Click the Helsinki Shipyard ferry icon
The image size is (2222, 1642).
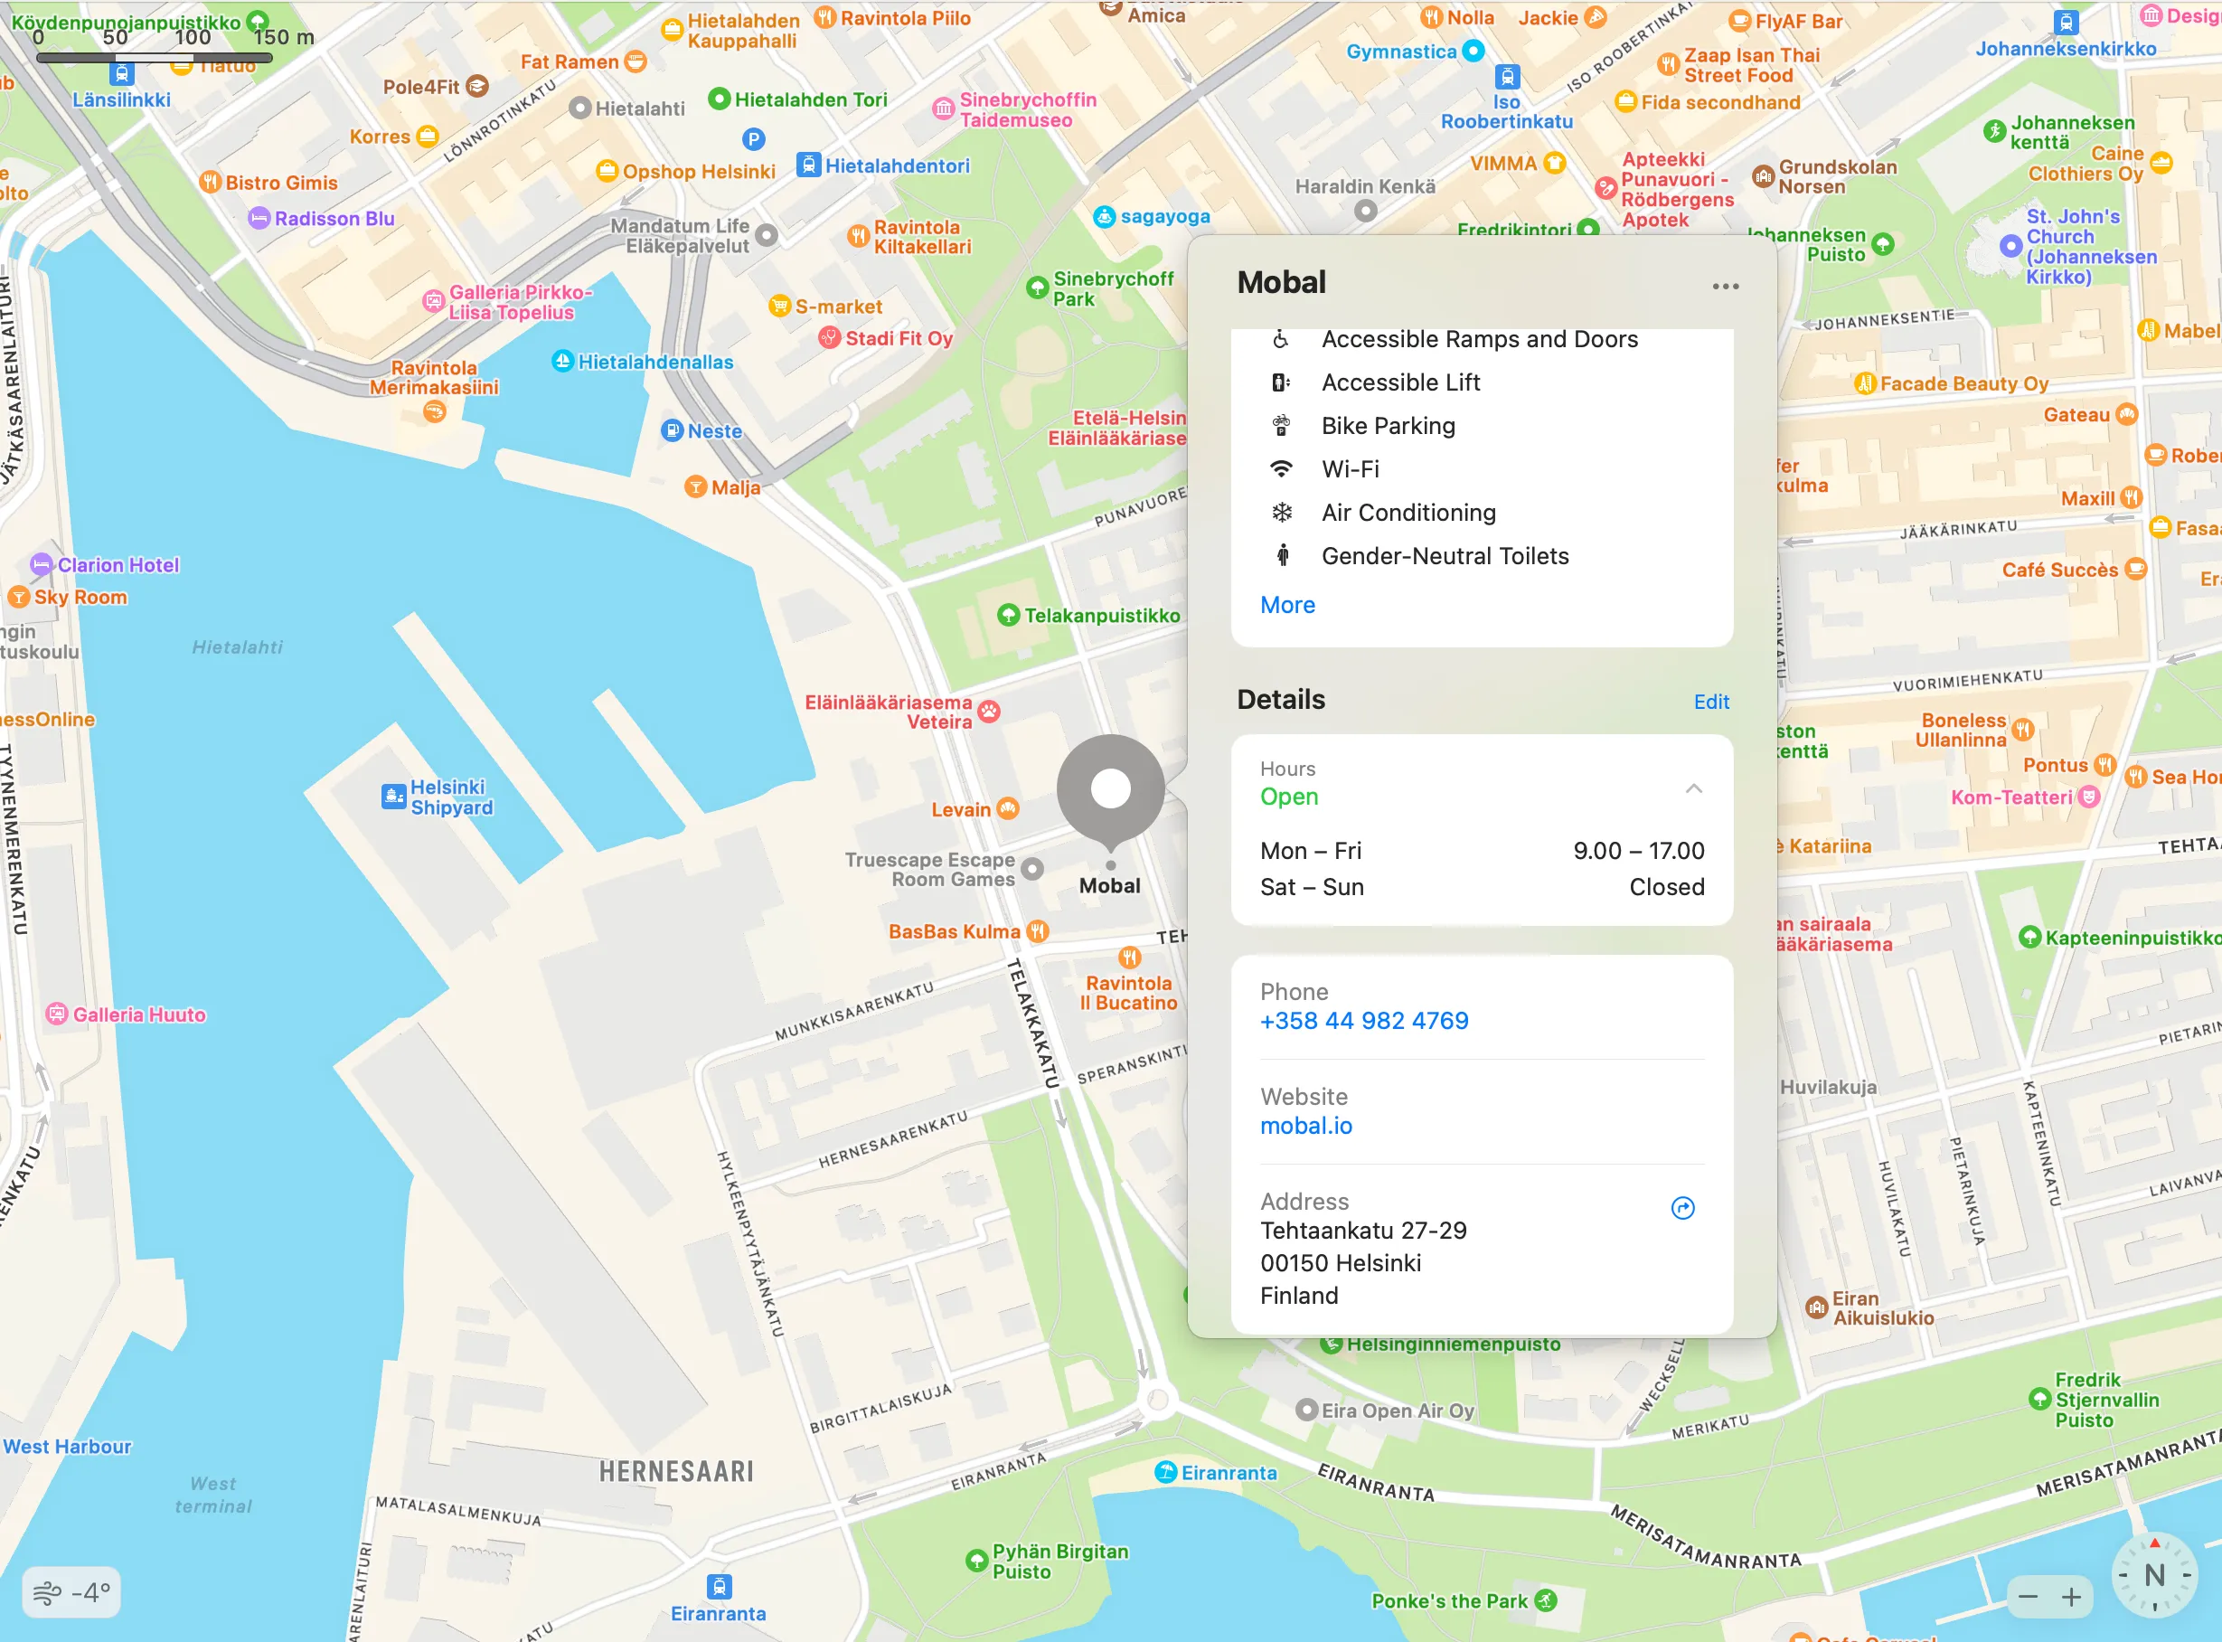pos(392,797)
